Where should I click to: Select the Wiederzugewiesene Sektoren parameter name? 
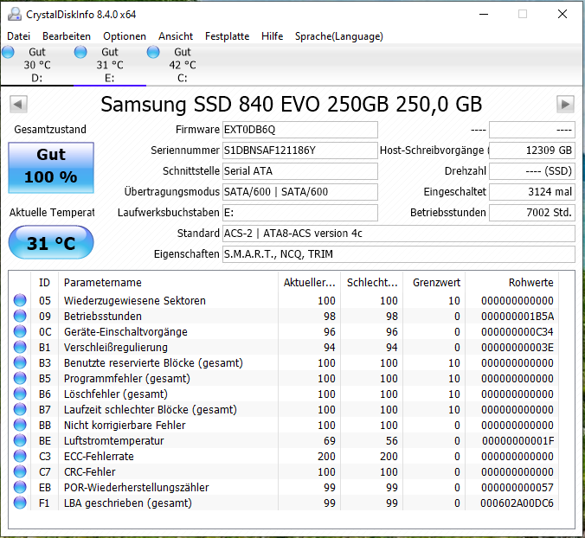point(135,300)
